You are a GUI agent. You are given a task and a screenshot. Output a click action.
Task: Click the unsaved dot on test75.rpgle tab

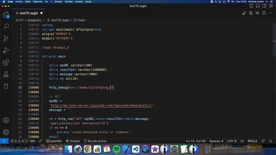[x=41, y=13]
